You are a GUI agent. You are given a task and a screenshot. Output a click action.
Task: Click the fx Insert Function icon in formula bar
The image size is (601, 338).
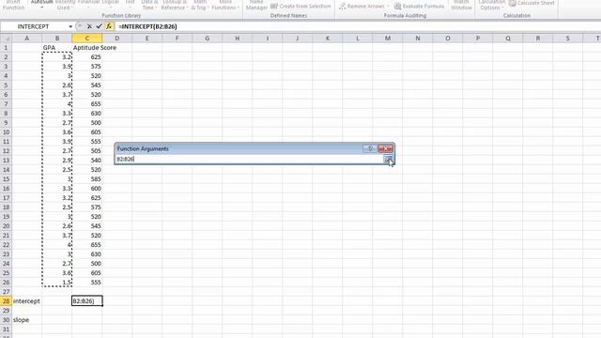click(x=109, y=26)
